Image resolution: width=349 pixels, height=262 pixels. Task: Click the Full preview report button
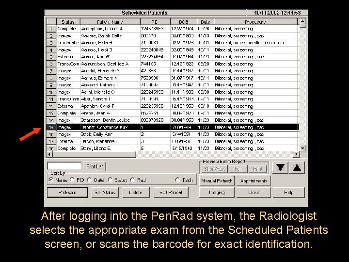238,169
